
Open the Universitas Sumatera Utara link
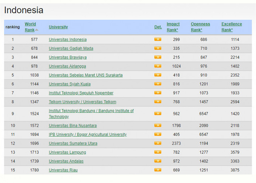pos(73,143)
